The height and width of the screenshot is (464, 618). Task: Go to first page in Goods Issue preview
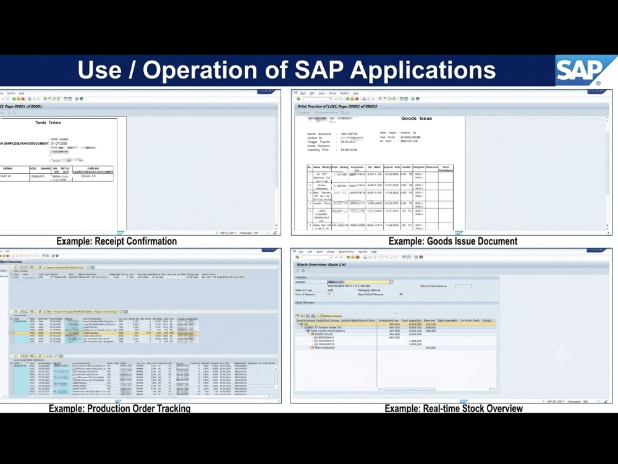pyautogui.click(x=380, y=99)
